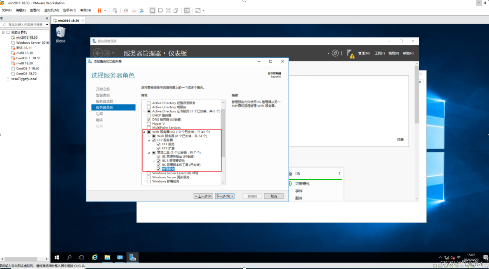Uncheck IIS 6 管理兼容性 checkbox
The image size is (489, 269).
[x=158, y=161]
